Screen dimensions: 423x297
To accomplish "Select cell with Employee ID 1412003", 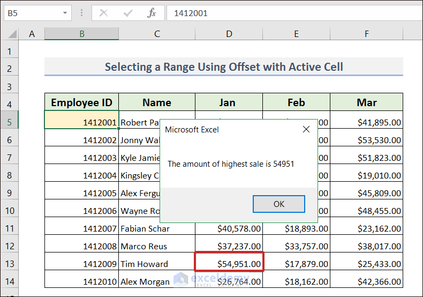I will point(82,155).
